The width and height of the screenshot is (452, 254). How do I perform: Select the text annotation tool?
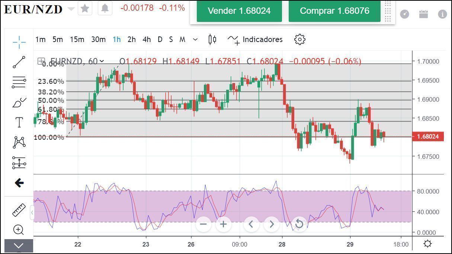click(x=19, y=122)
